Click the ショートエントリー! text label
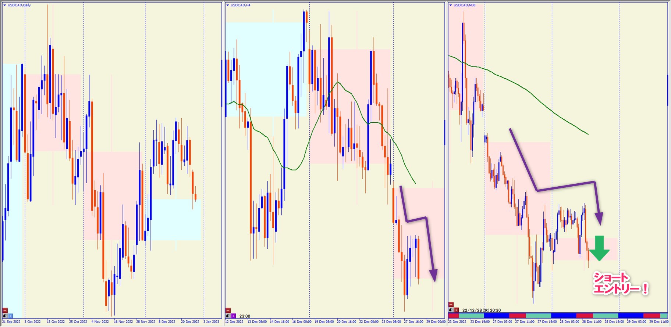The width and height of the screenshot is (671, 327). (x=620, y=283)
